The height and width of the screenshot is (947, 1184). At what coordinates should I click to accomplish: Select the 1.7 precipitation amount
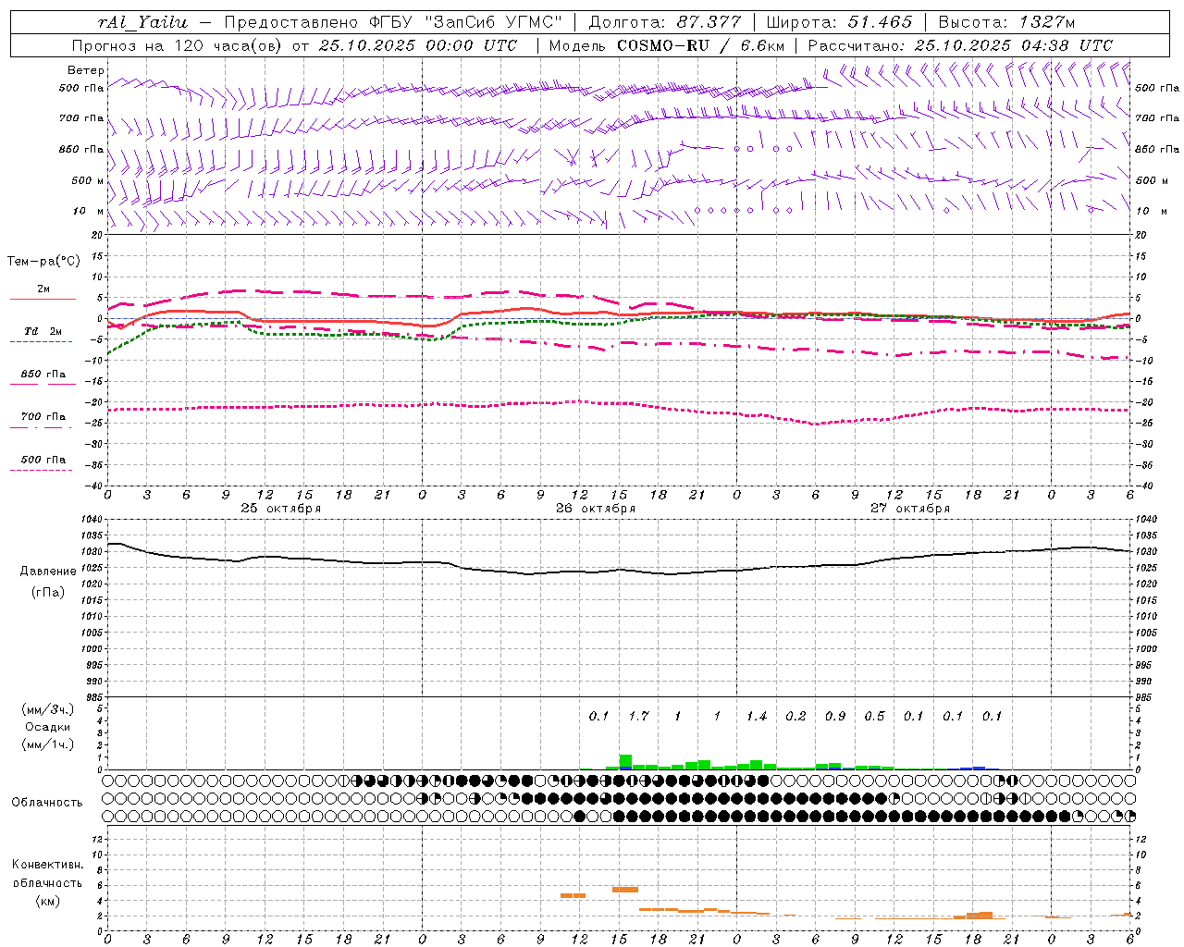[638, 716]
